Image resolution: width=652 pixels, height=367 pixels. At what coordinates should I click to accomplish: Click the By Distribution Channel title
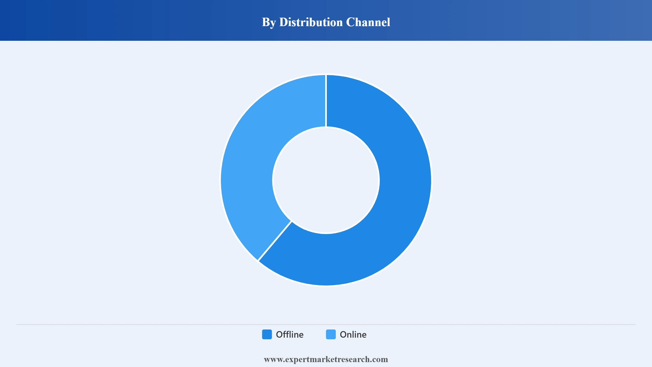click(326, 22)
